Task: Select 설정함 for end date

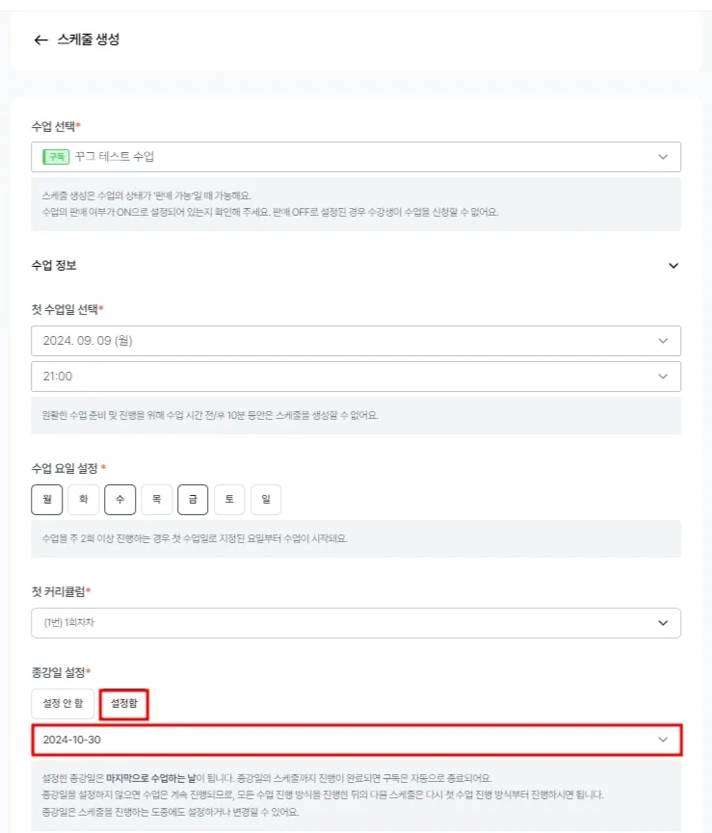Action: [124, 704]
